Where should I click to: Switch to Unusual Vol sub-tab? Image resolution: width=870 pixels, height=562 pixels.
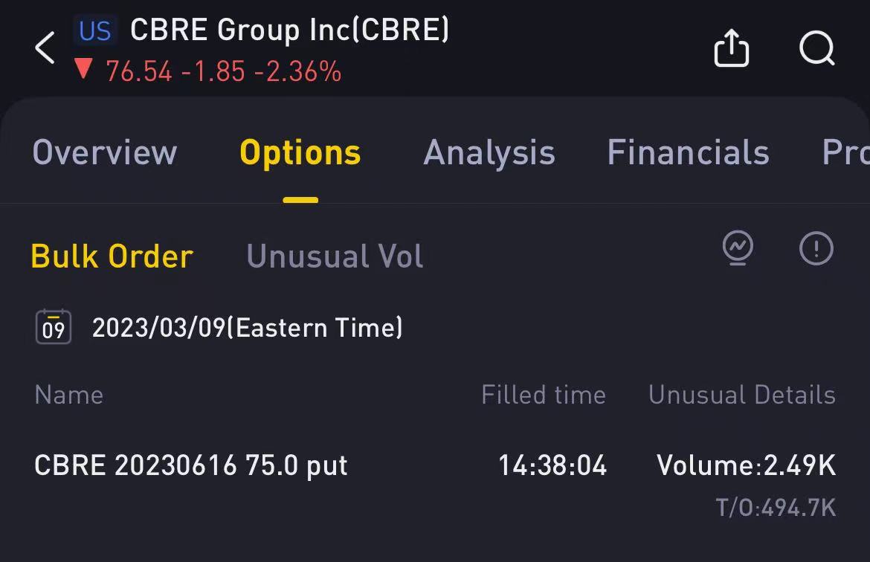click(335, 256)
